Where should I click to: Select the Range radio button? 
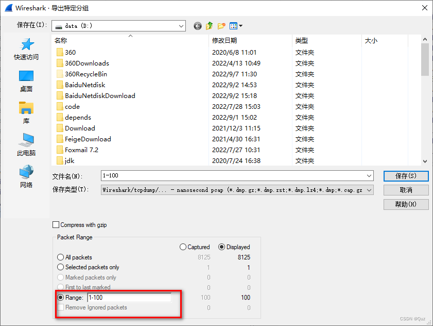click(60, 298)
